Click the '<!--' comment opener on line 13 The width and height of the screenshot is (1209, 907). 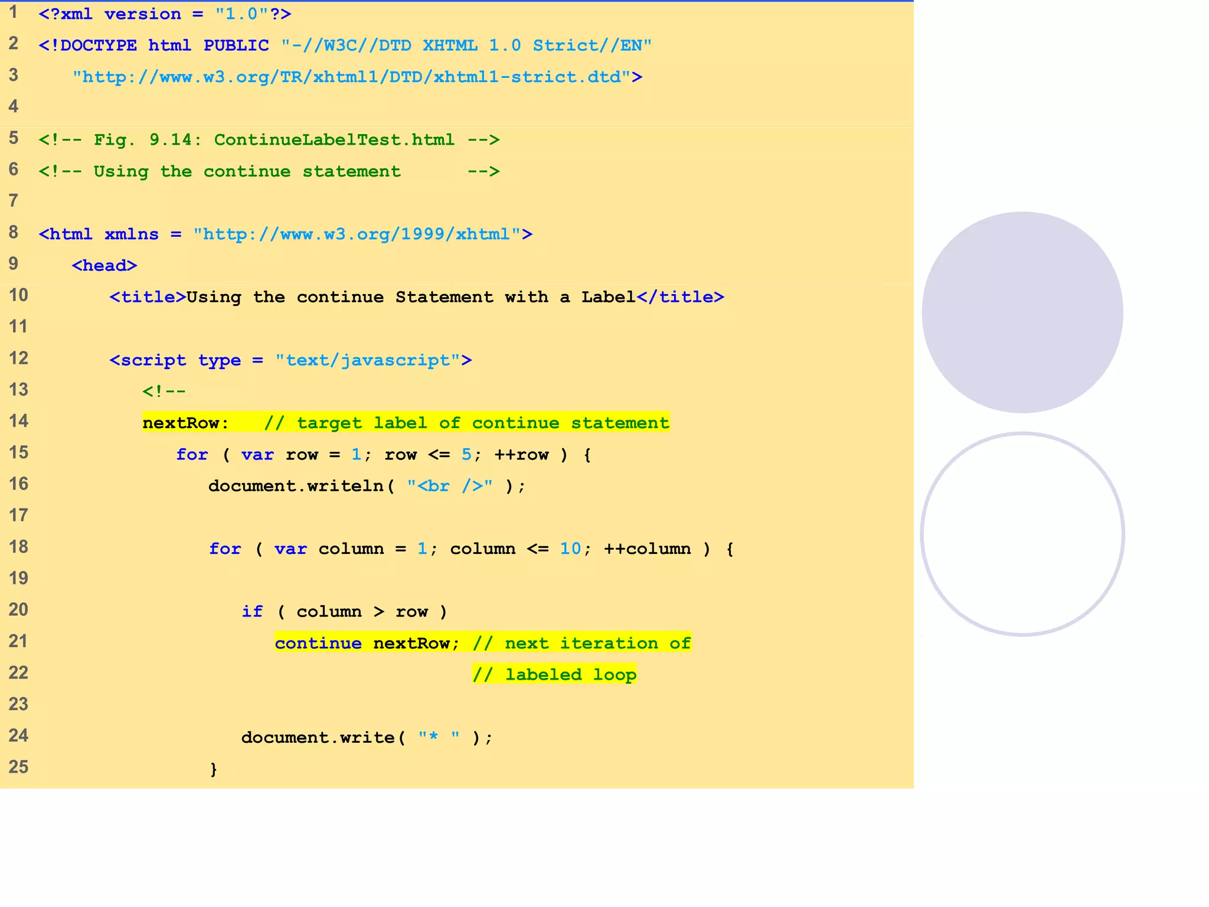tap(164, 391)
